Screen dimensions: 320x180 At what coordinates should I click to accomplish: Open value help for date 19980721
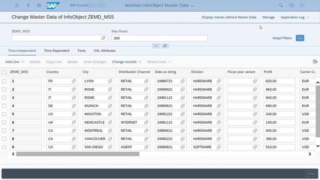pyautogui.click(x=182, y=81)
